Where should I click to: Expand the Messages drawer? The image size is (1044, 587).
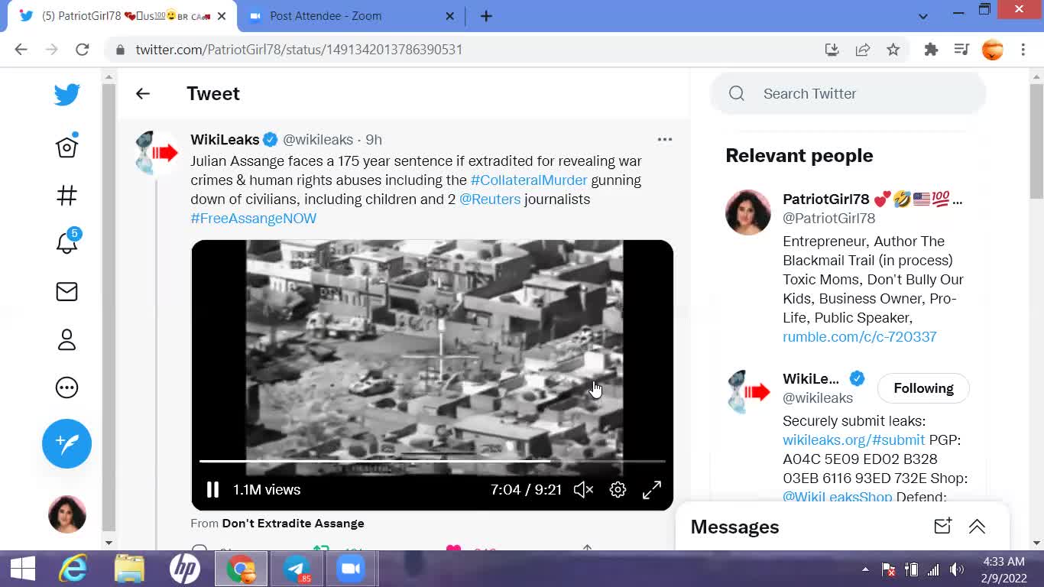(x=977, y=527)
